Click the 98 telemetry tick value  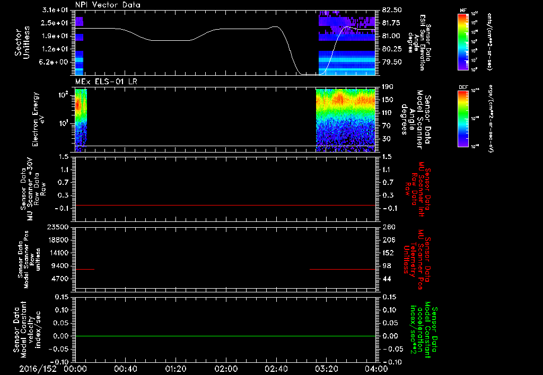387,266
